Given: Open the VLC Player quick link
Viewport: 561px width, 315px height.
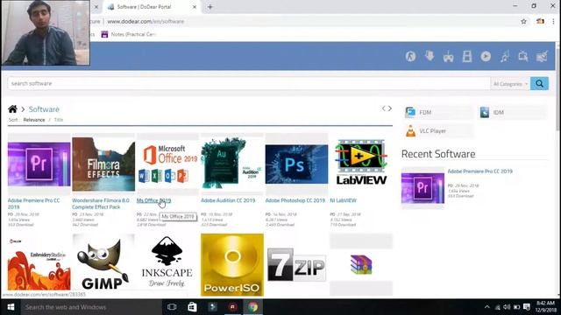Looking at the screenshot, I should 438,131.
